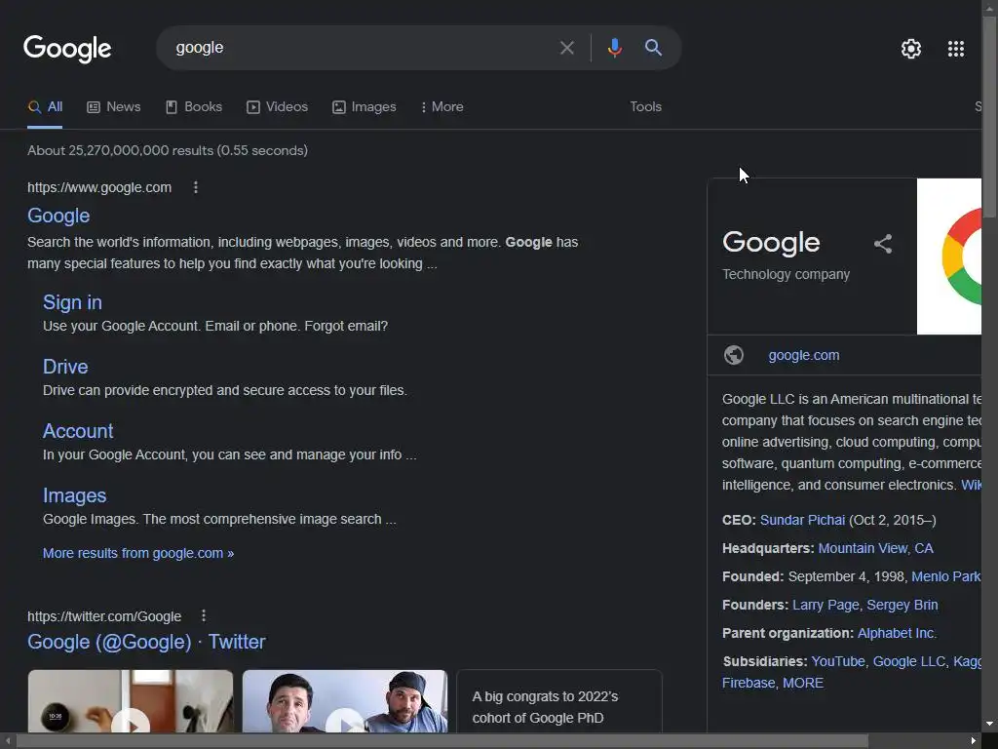Click the globe icon beside google.com
This screenshot has width=998, height=749.
(x=733, y=355)
